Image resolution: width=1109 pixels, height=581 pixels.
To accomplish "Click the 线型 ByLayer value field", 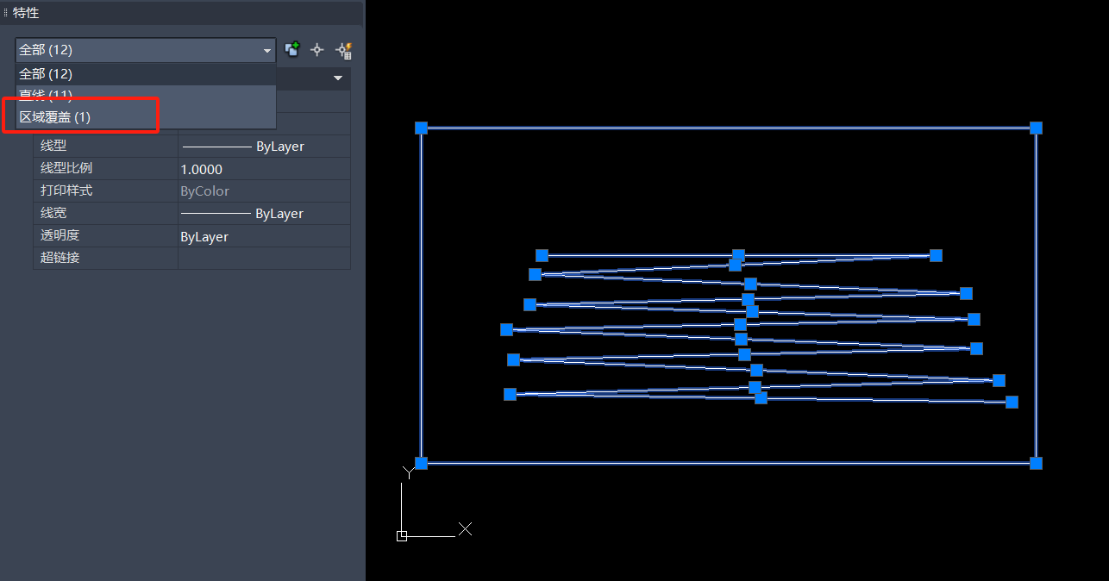I will pyautogui.click(x=263, y=147).
